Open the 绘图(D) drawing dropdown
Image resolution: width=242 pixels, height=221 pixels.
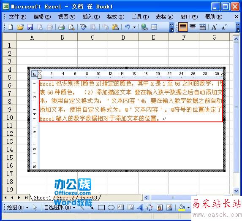18,208
